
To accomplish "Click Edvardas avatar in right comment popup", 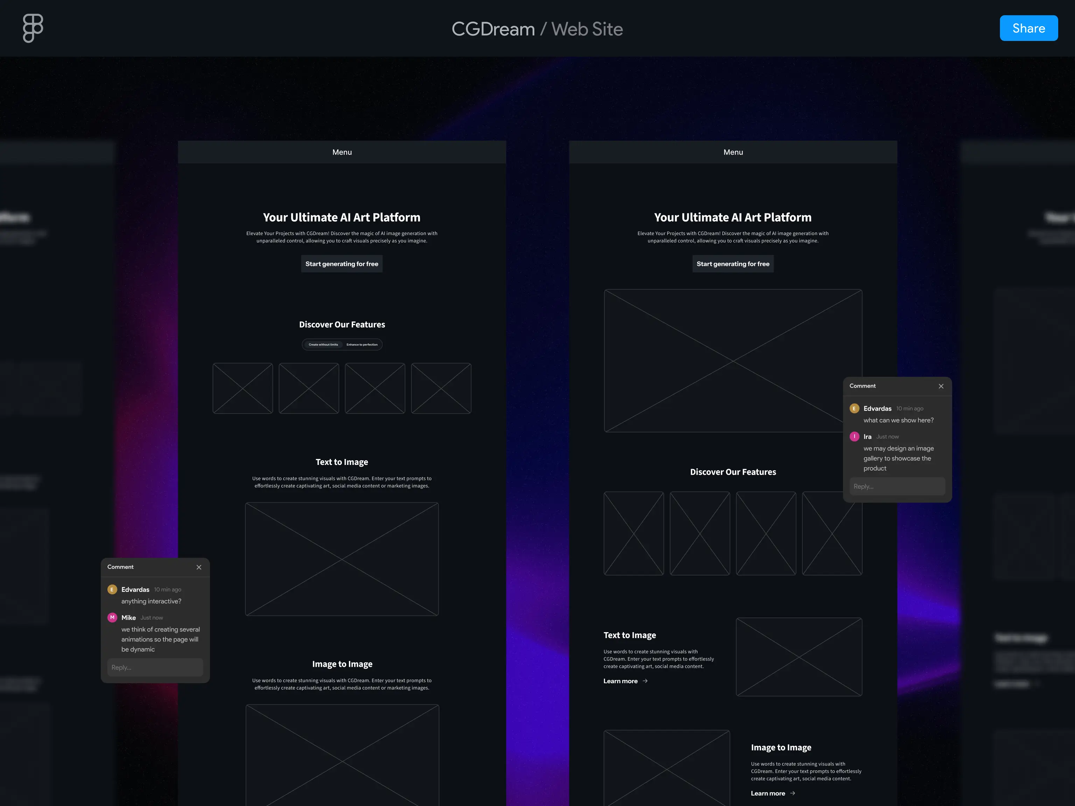I will [854, 409].
